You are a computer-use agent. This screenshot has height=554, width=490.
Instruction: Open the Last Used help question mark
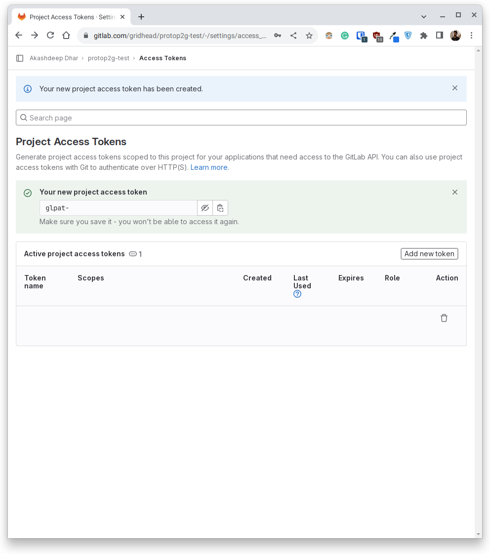tap(297, 294)
